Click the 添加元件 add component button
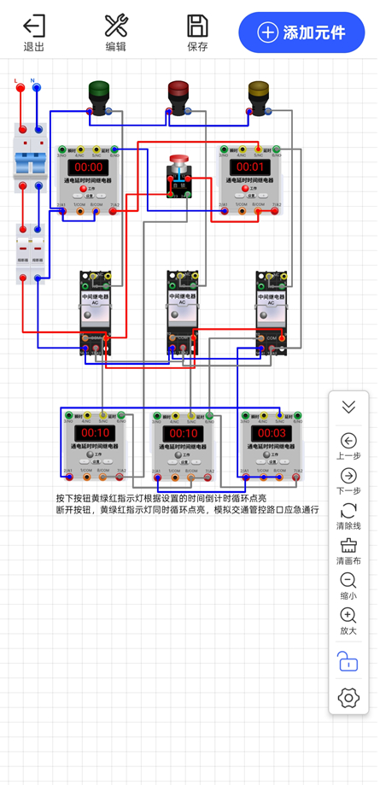 coord(301,32)
